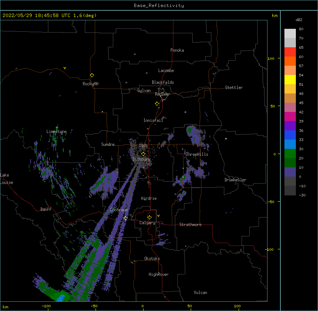Click the 80 value on the dBZ scale

coord(301,29)
